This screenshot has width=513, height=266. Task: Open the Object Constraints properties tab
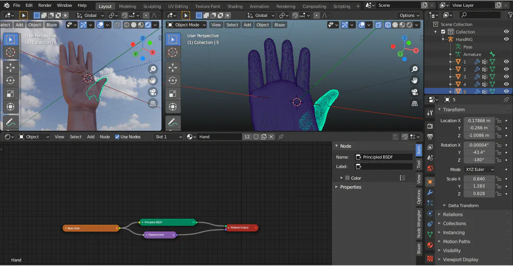tap(430, 224)
